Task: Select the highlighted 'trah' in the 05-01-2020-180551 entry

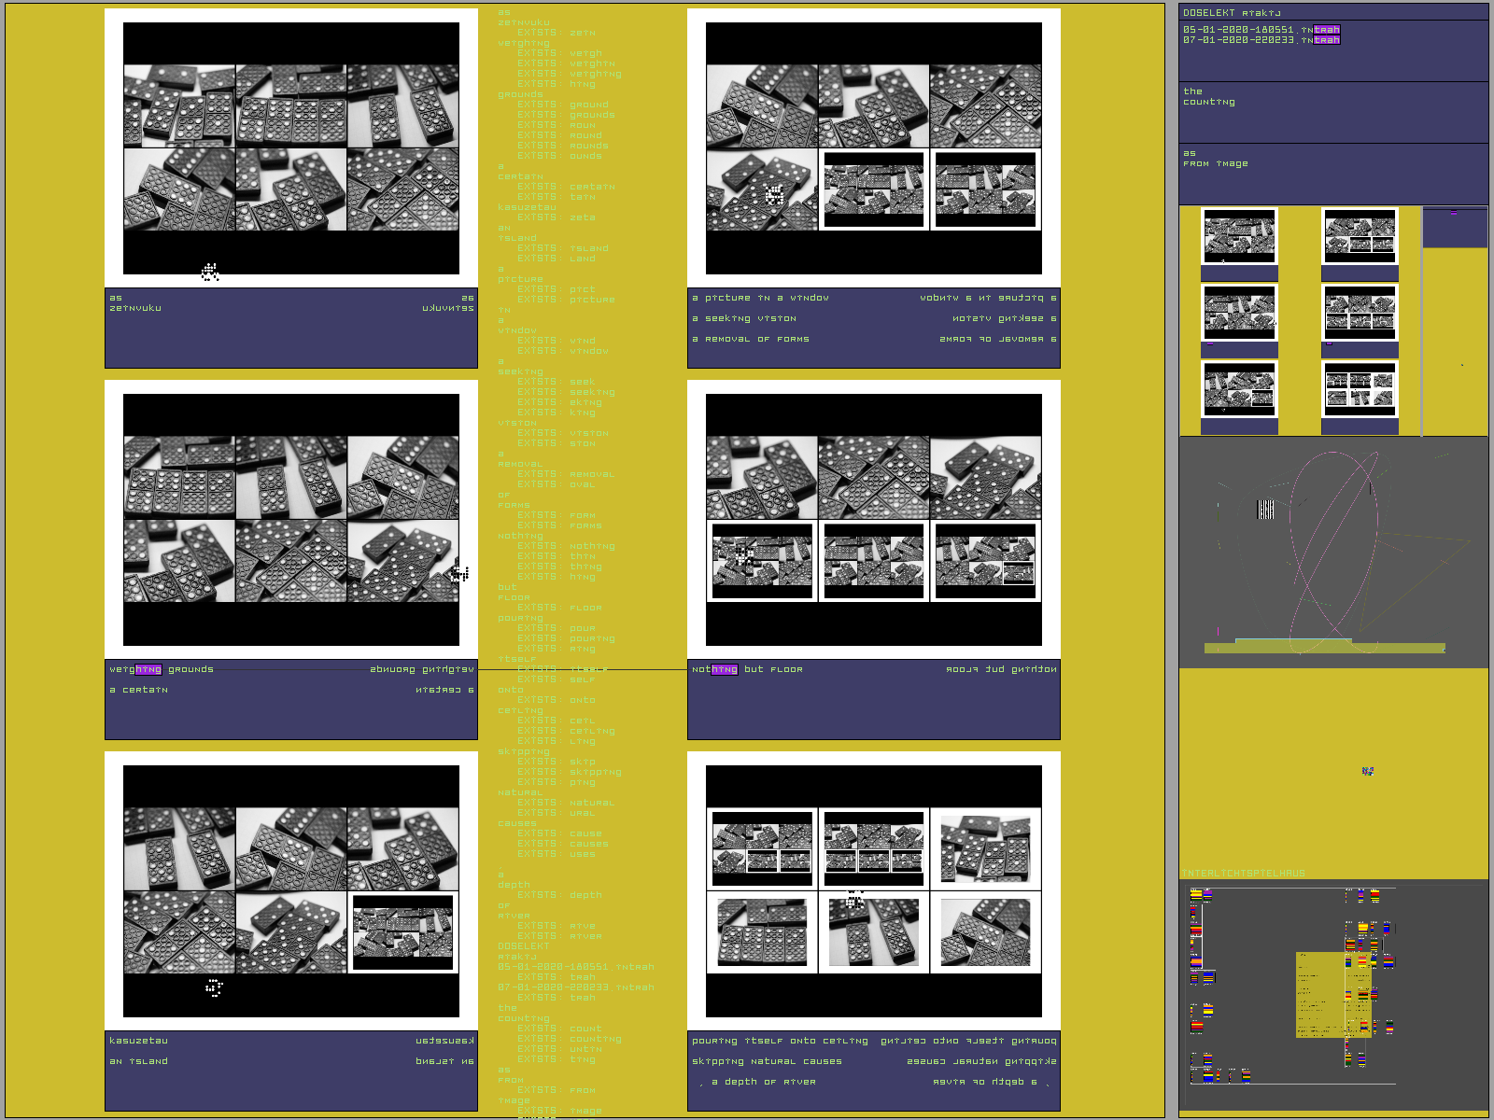Action: click(x=1326, y=30)
